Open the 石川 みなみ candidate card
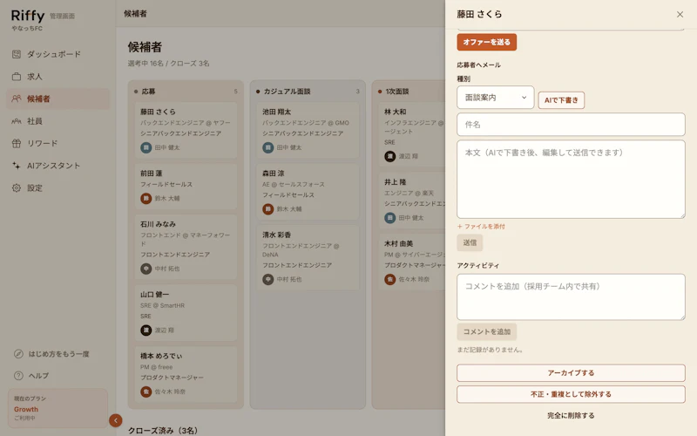This screenshot has height=436, width=697. point(186,247)
